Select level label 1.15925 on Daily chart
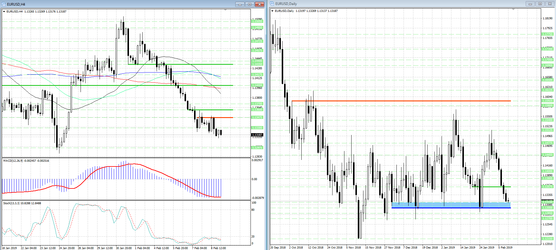The height and width of the screenshot is (250, 556). 548,101
